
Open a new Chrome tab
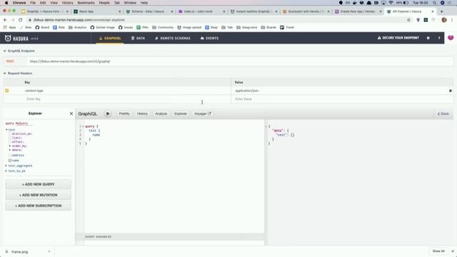click(441, 11)
